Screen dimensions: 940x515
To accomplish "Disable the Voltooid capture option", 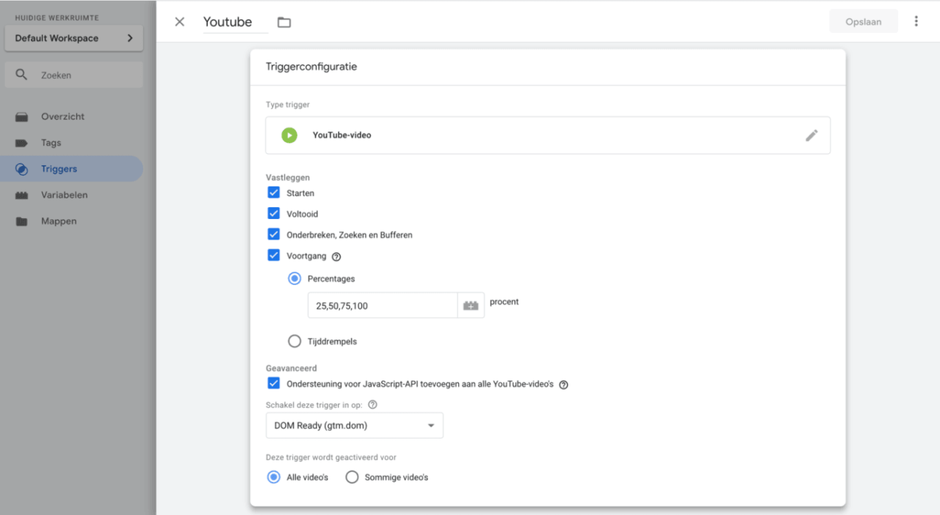I will point(273,213).
